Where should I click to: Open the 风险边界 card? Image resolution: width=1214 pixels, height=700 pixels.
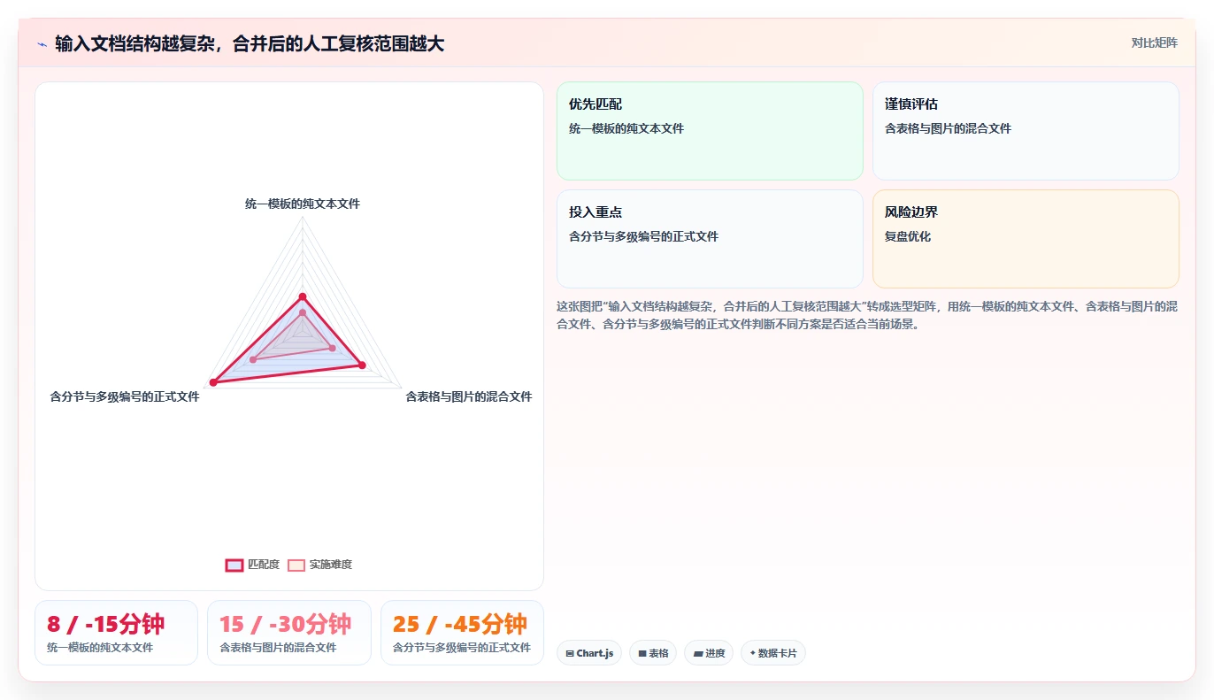tap(1026, 239)
